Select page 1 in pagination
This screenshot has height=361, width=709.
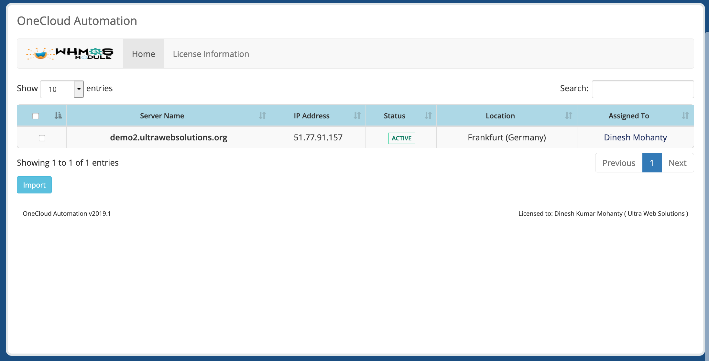[x=652, y=163]
